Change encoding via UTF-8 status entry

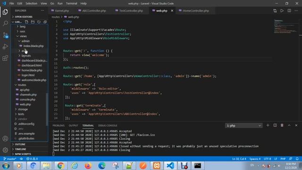click(268, 159)
